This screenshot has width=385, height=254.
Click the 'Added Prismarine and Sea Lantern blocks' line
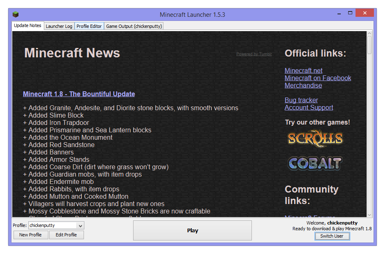tap(87, 130)
